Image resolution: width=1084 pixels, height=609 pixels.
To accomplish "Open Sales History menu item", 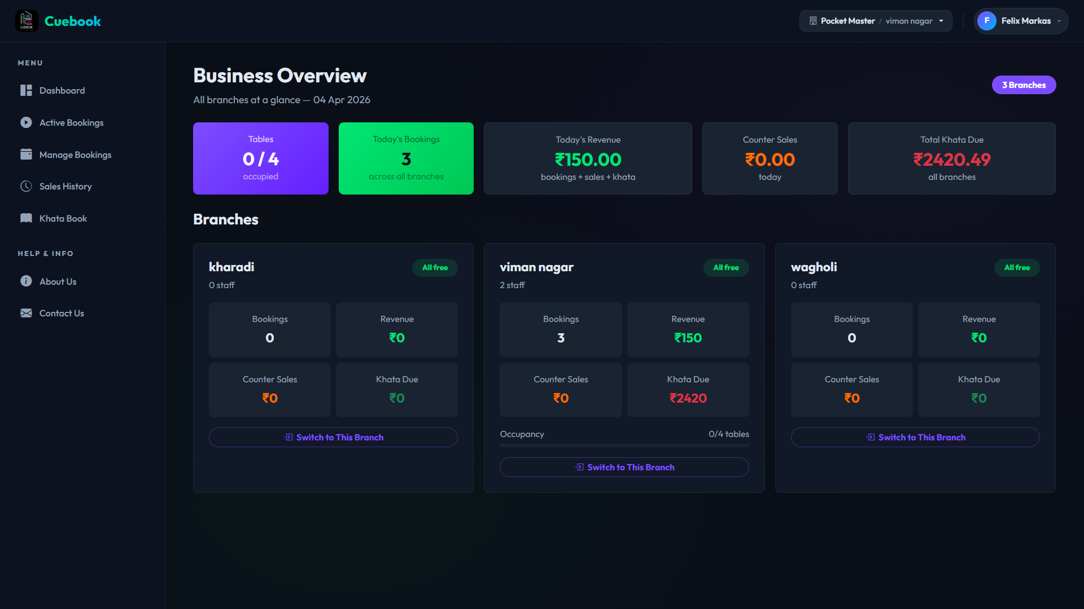I will (65, 186).
